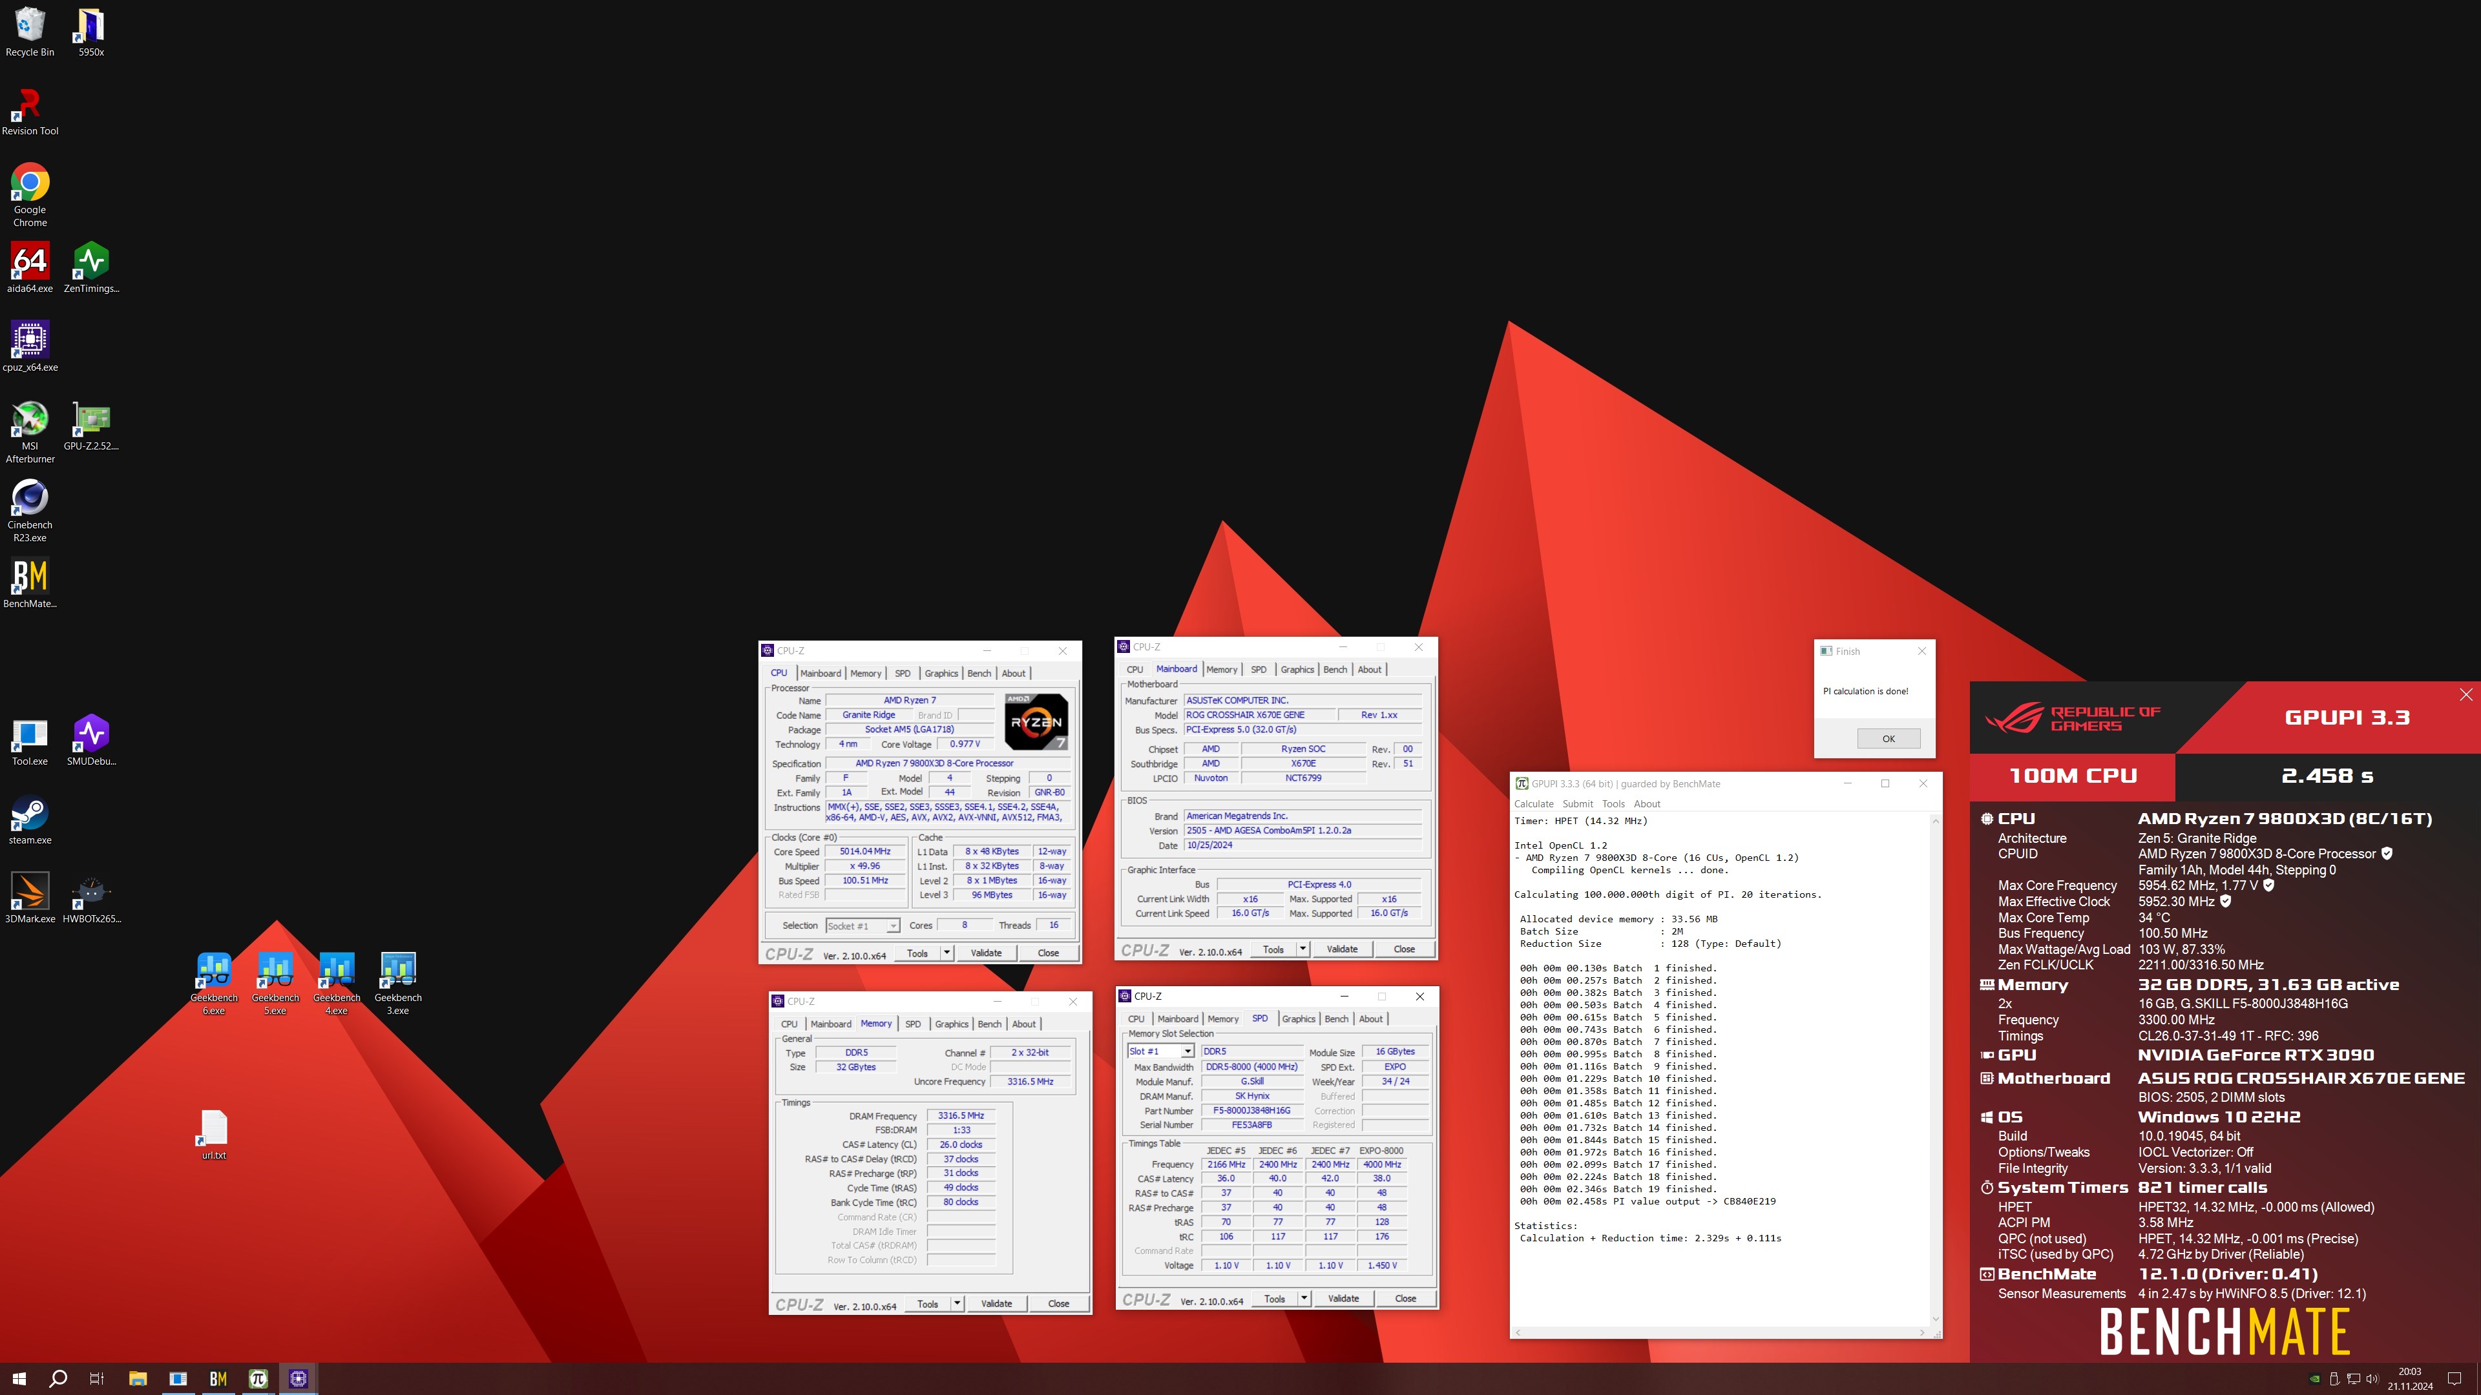The width and height of the screenshot is (2481, 1395).
Task: Open the Windows Start menu
Action: (19, 1379)
